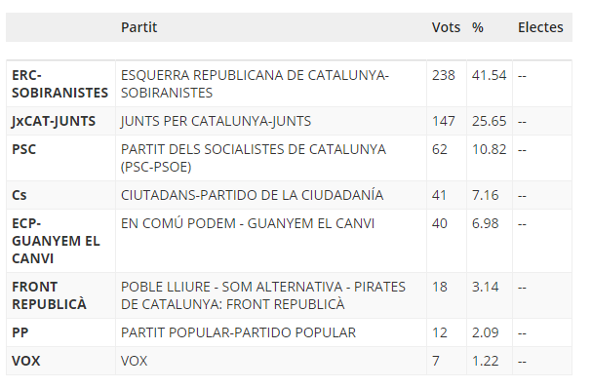Image resolution: width=592 pixels, height=389 pixels.
Task: Select the JxCAT-JUNTS party abbreviation
Action: [x=54, y=121]
